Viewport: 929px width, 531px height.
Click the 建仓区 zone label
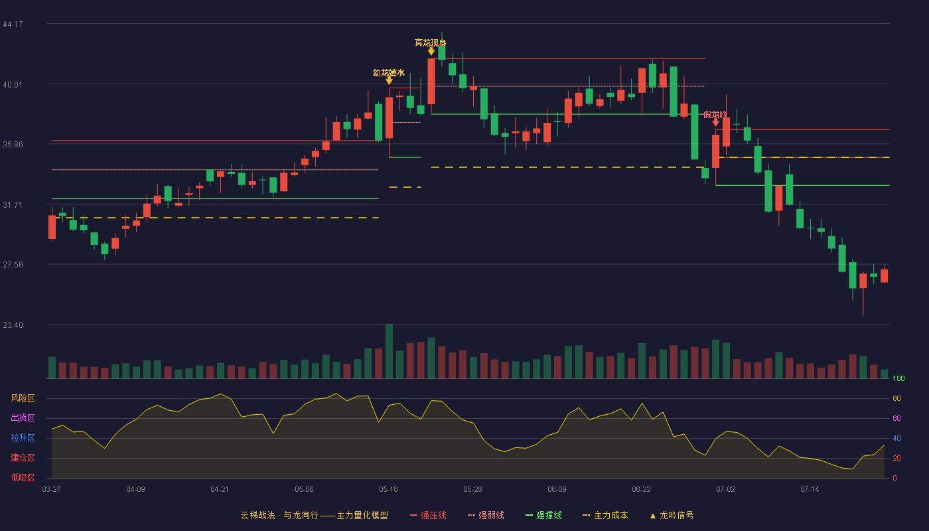point(23,458)
